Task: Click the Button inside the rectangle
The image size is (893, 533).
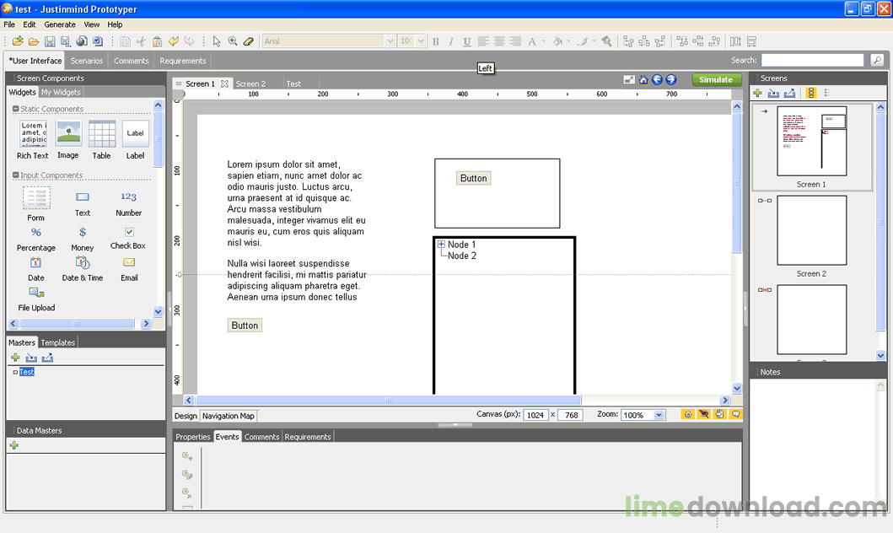Action: 473,178
